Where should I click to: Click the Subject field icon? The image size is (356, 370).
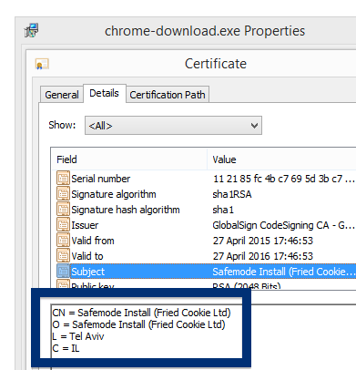(63, 272)
